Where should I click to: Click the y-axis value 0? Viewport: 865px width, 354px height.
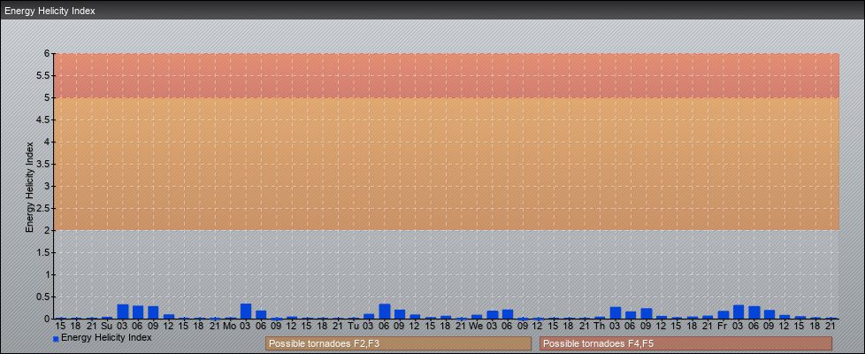(48, 319)
